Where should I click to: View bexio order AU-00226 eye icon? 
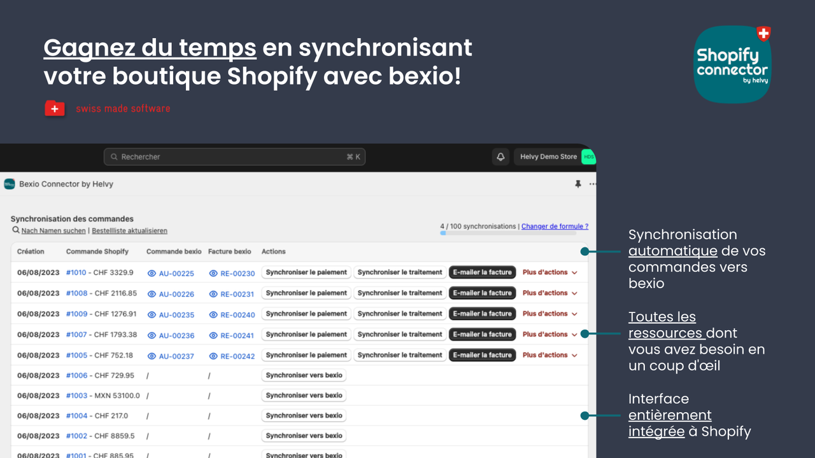click(152, 294)
